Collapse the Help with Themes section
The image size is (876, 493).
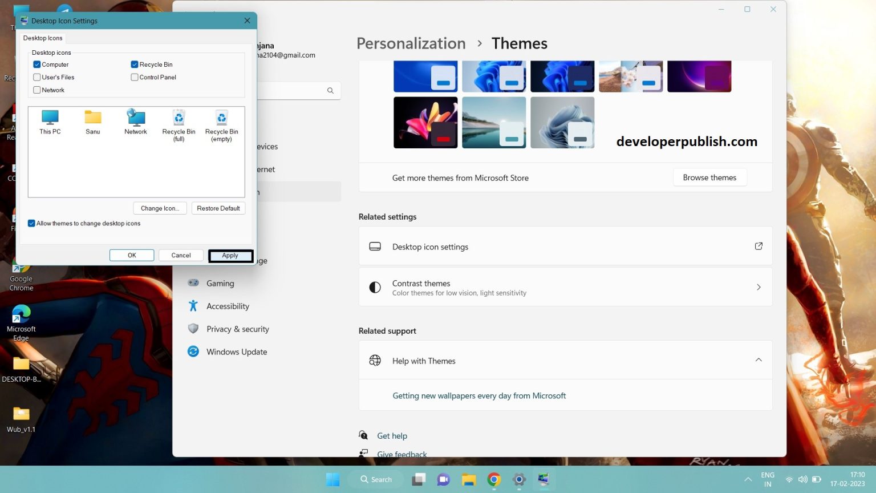[x=759, y=360]
